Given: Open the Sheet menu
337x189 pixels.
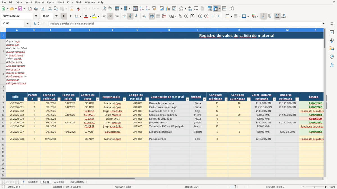Looking at the screenshot, I should [x=61, y=2].
